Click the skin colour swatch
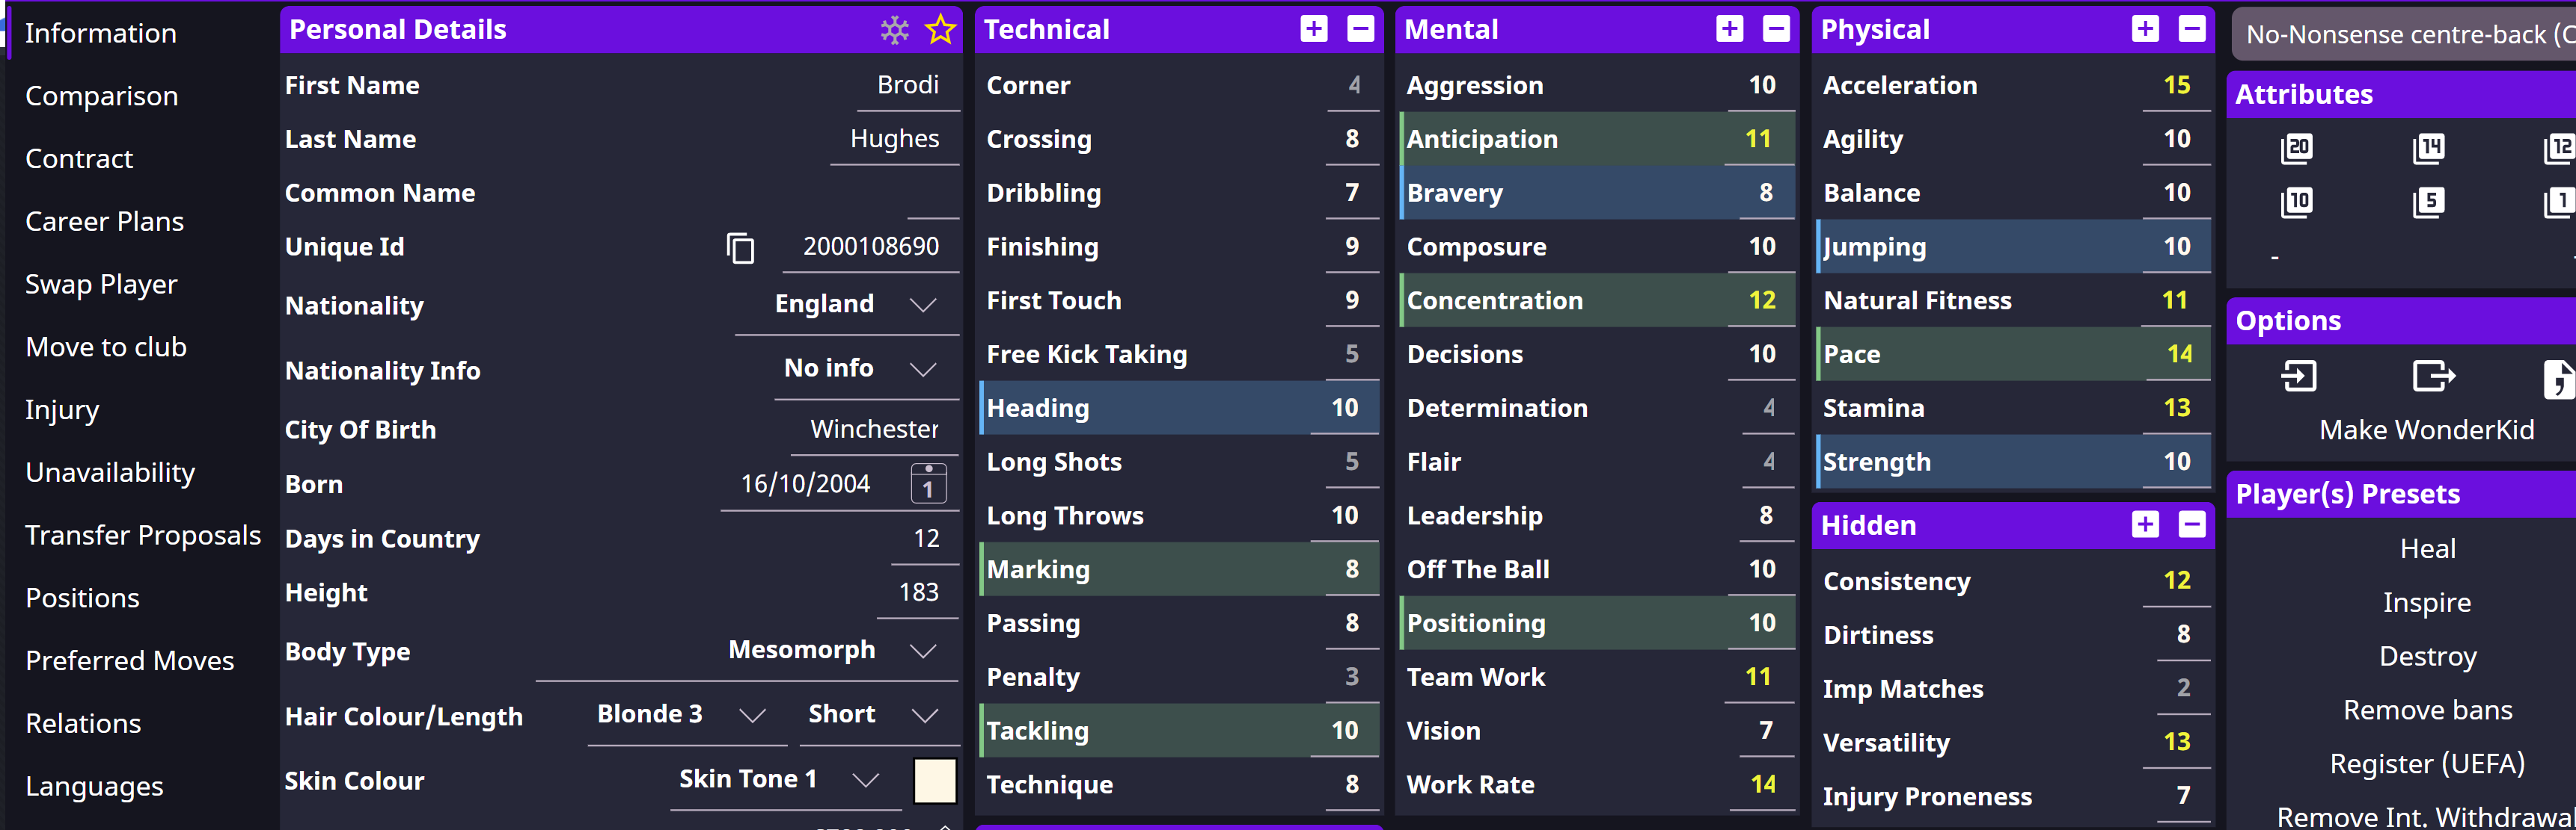The width and height of the screenshot is (2576, 830). (x=935, y=780)
